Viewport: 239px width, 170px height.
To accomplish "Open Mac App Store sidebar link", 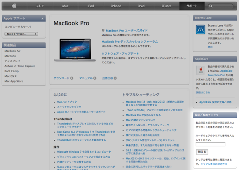I will coord(14,81).
